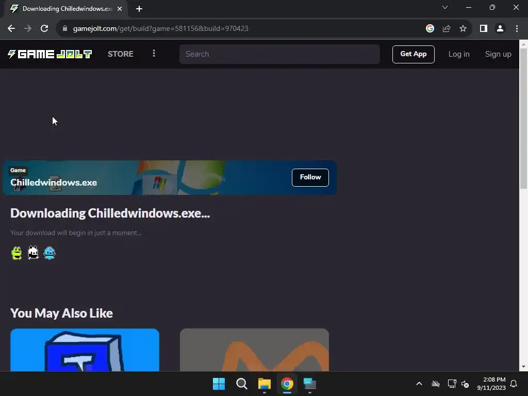Click the scrollbar down arrow
The height and width of the screenshot is (396, 528).
point(523,367)
